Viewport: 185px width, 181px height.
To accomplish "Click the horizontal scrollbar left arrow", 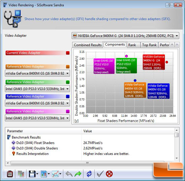I will (x=8, y=163).
